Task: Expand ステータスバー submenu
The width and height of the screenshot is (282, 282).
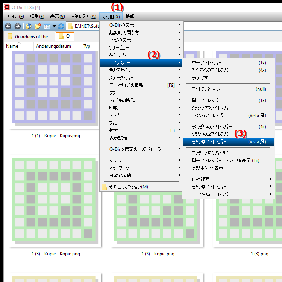Action: pos(141,78)
